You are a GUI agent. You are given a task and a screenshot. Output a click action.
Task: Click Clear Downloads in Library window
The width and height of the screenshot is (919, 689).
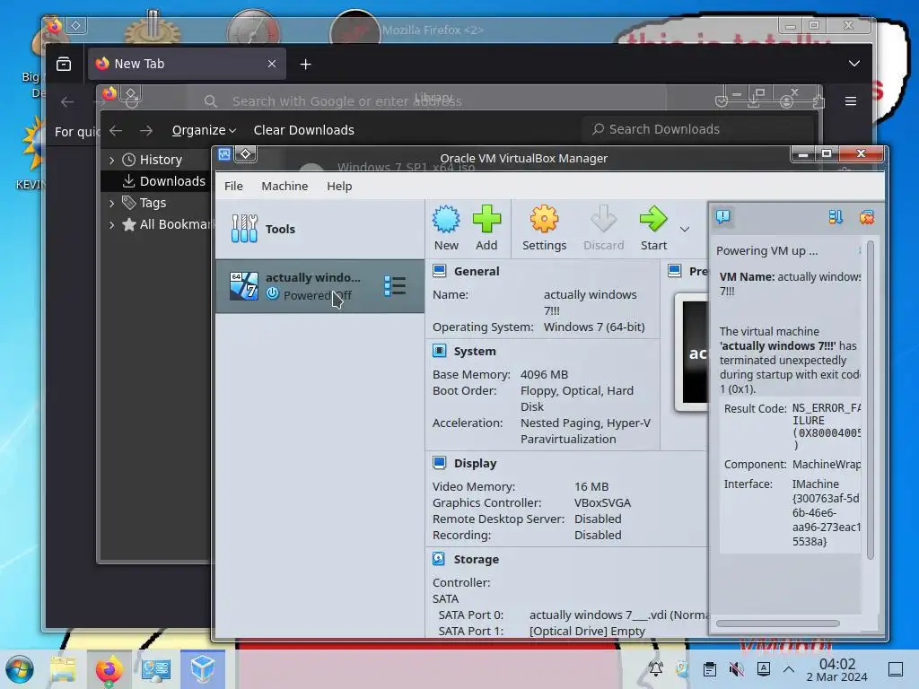[303, 130]
